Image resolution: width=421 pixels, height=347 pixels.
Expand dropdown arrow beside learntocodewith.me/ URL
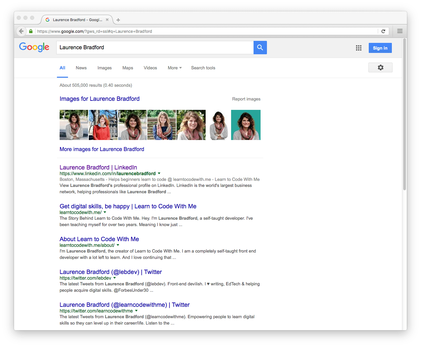[105, 212]
